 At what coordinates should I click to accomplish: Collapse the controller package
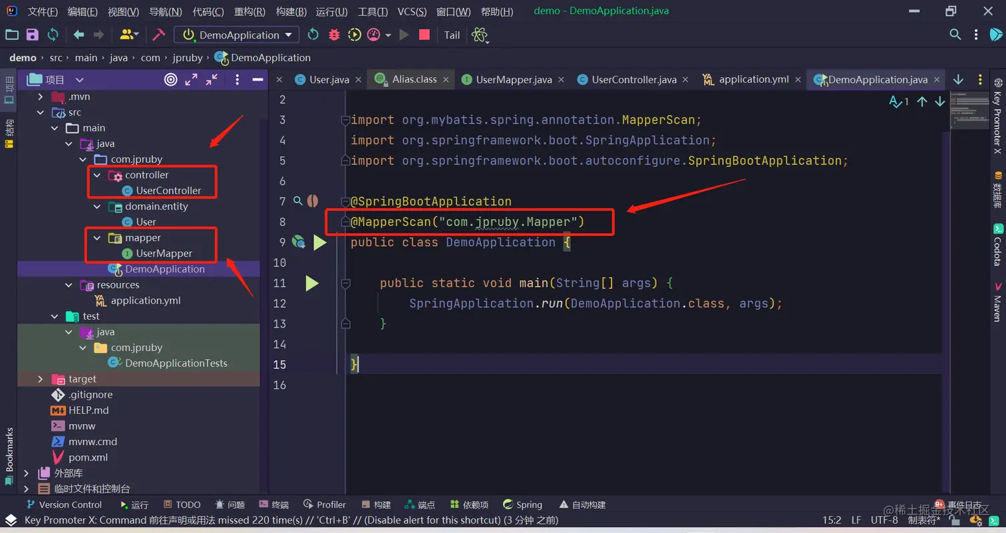coord(98,175)
